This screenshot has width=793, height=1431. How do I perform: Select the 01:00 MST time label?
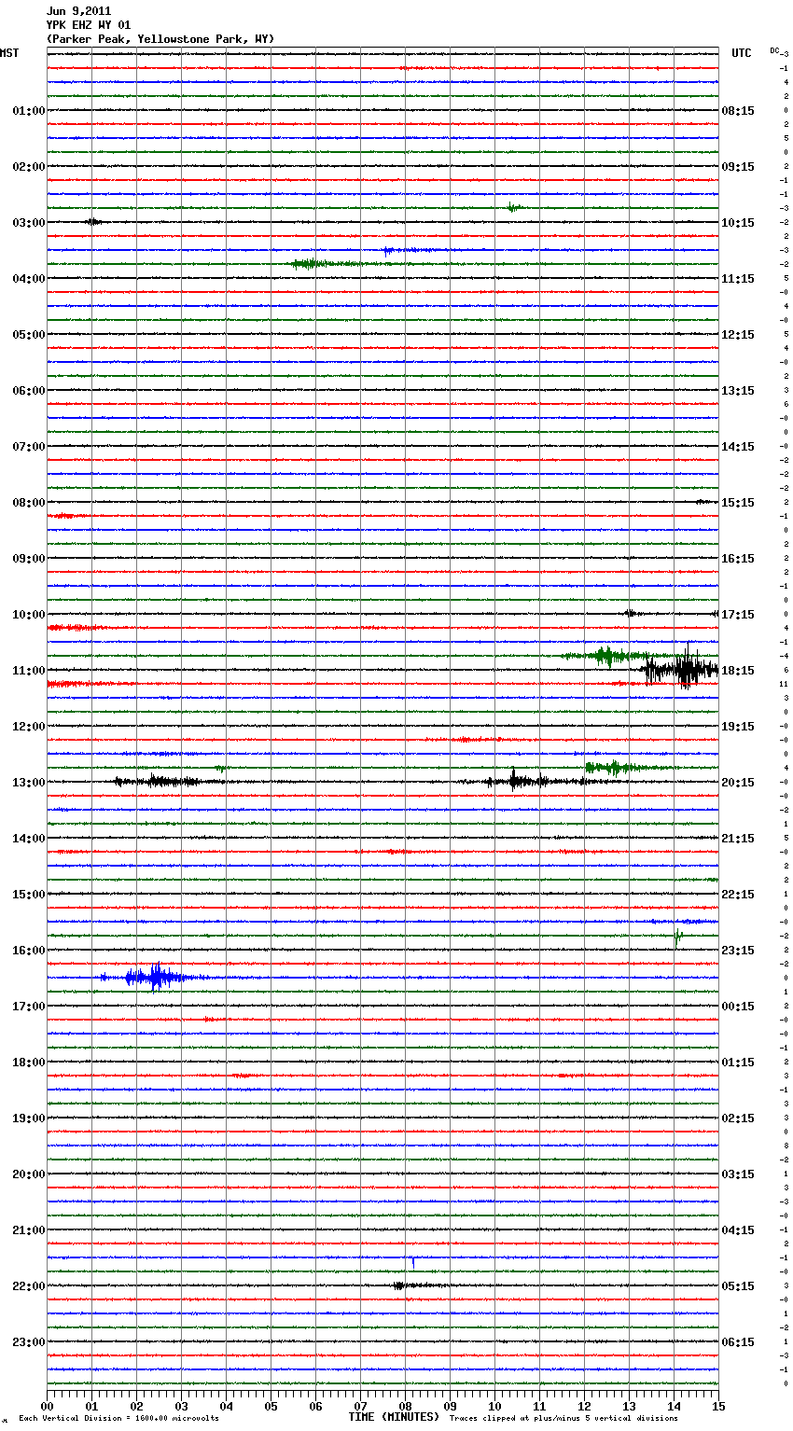[29, 111]
